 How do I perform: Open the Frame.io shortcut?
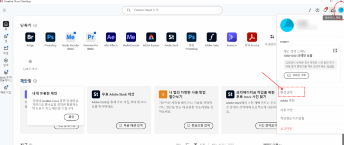point(232,37)
